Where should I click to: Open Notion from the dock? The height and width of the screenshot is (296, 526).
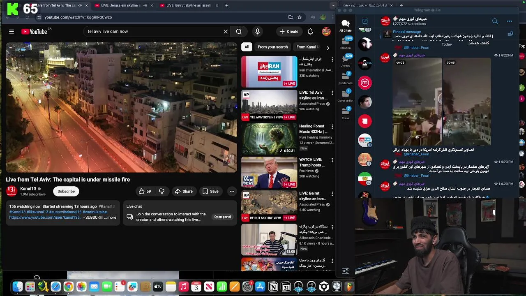[x=273, y=287]
